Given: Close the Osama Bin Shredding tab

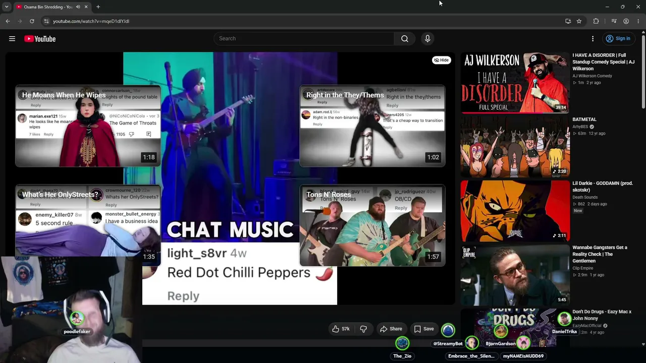Looking at the screenshot, I should [86, 7].
